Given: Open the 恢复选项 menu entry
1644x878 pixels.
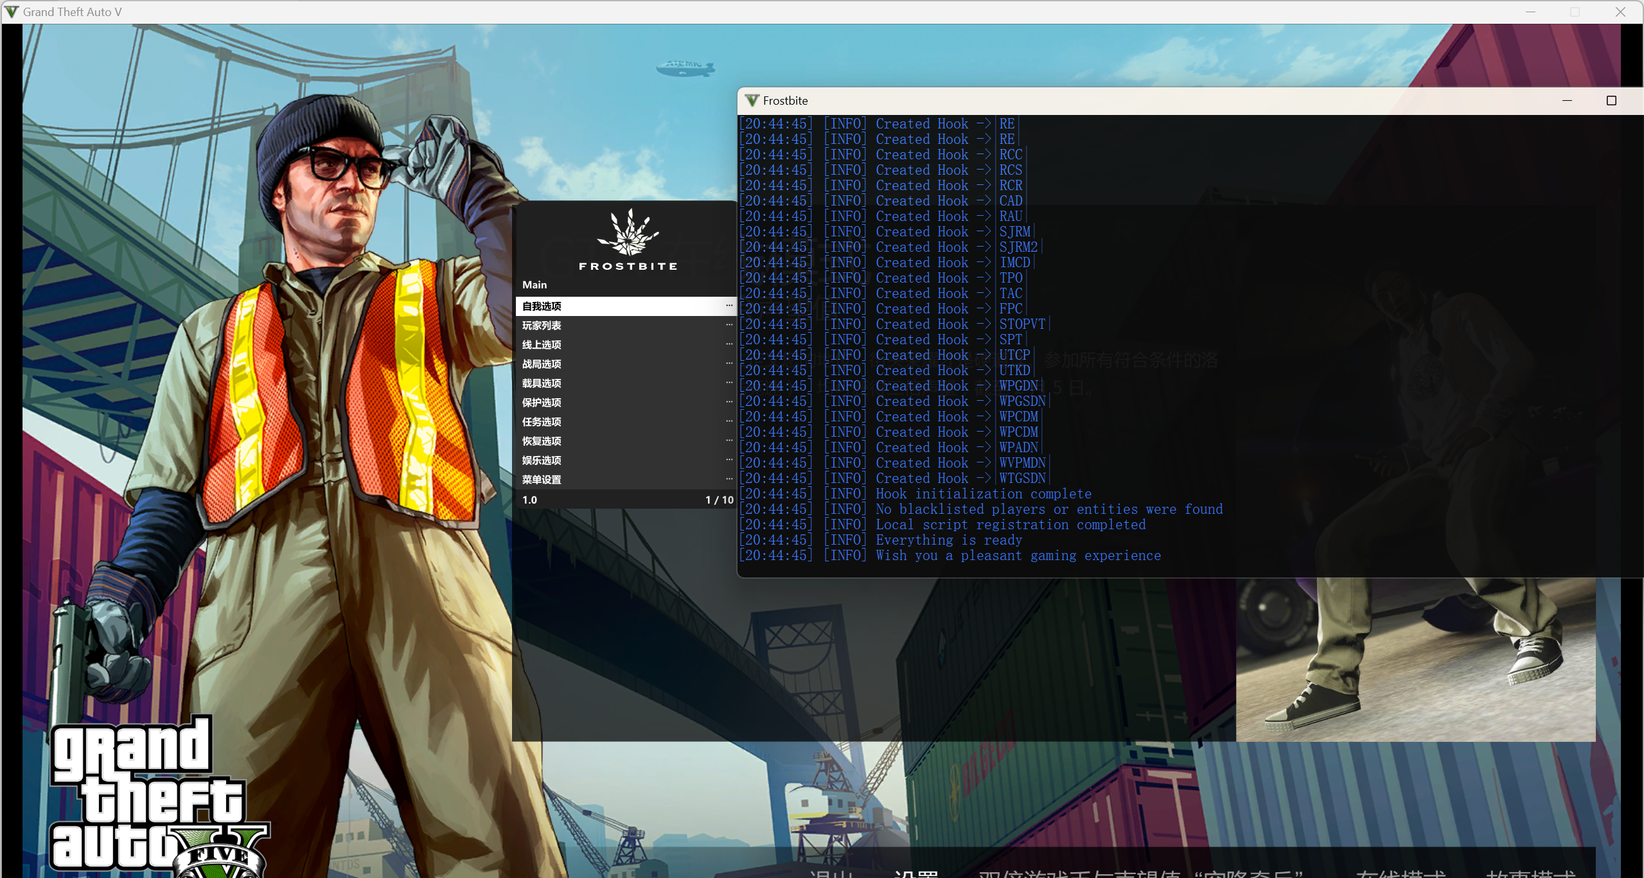Looking at the screenshot, I should [x=542, y=441].
